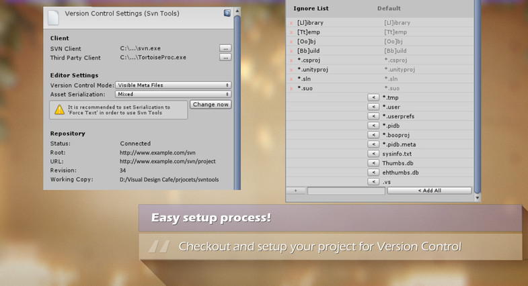Add sysinfo.txt to ignore list
The image size is (528, 286).
(x=373, y=154)
